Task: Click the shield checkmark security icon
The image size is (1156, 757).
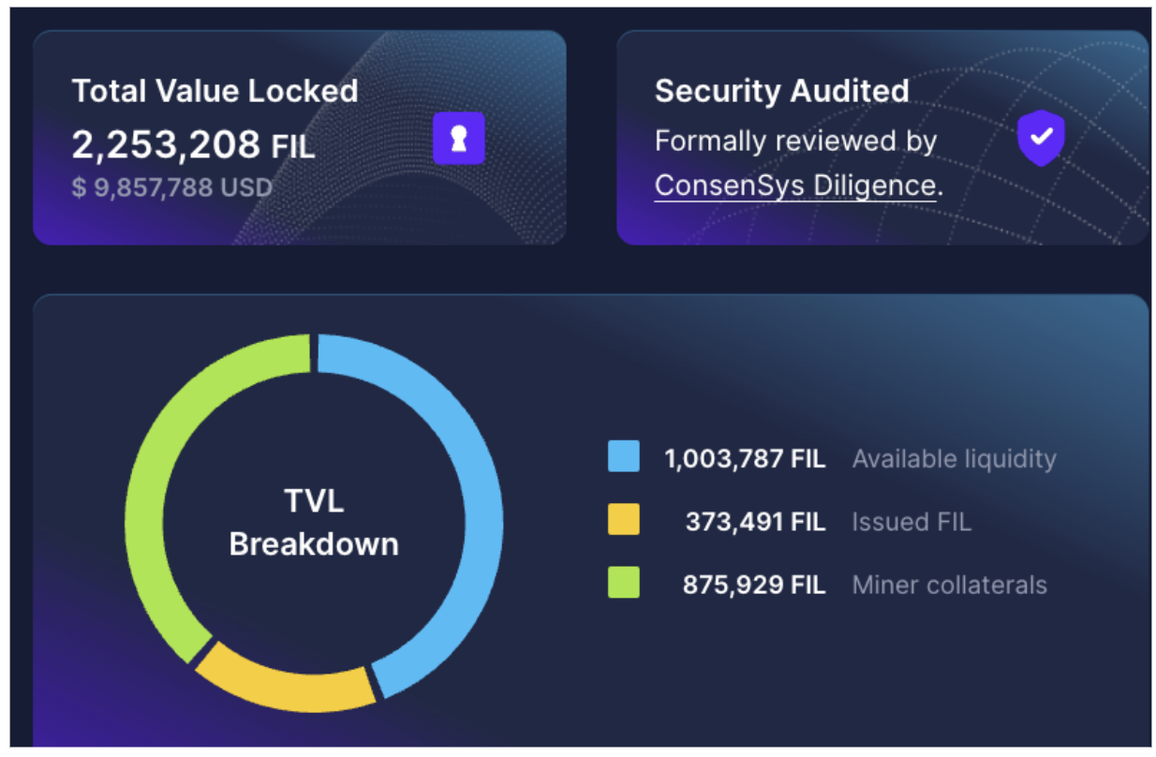Action: click(x=1041, y=138)
